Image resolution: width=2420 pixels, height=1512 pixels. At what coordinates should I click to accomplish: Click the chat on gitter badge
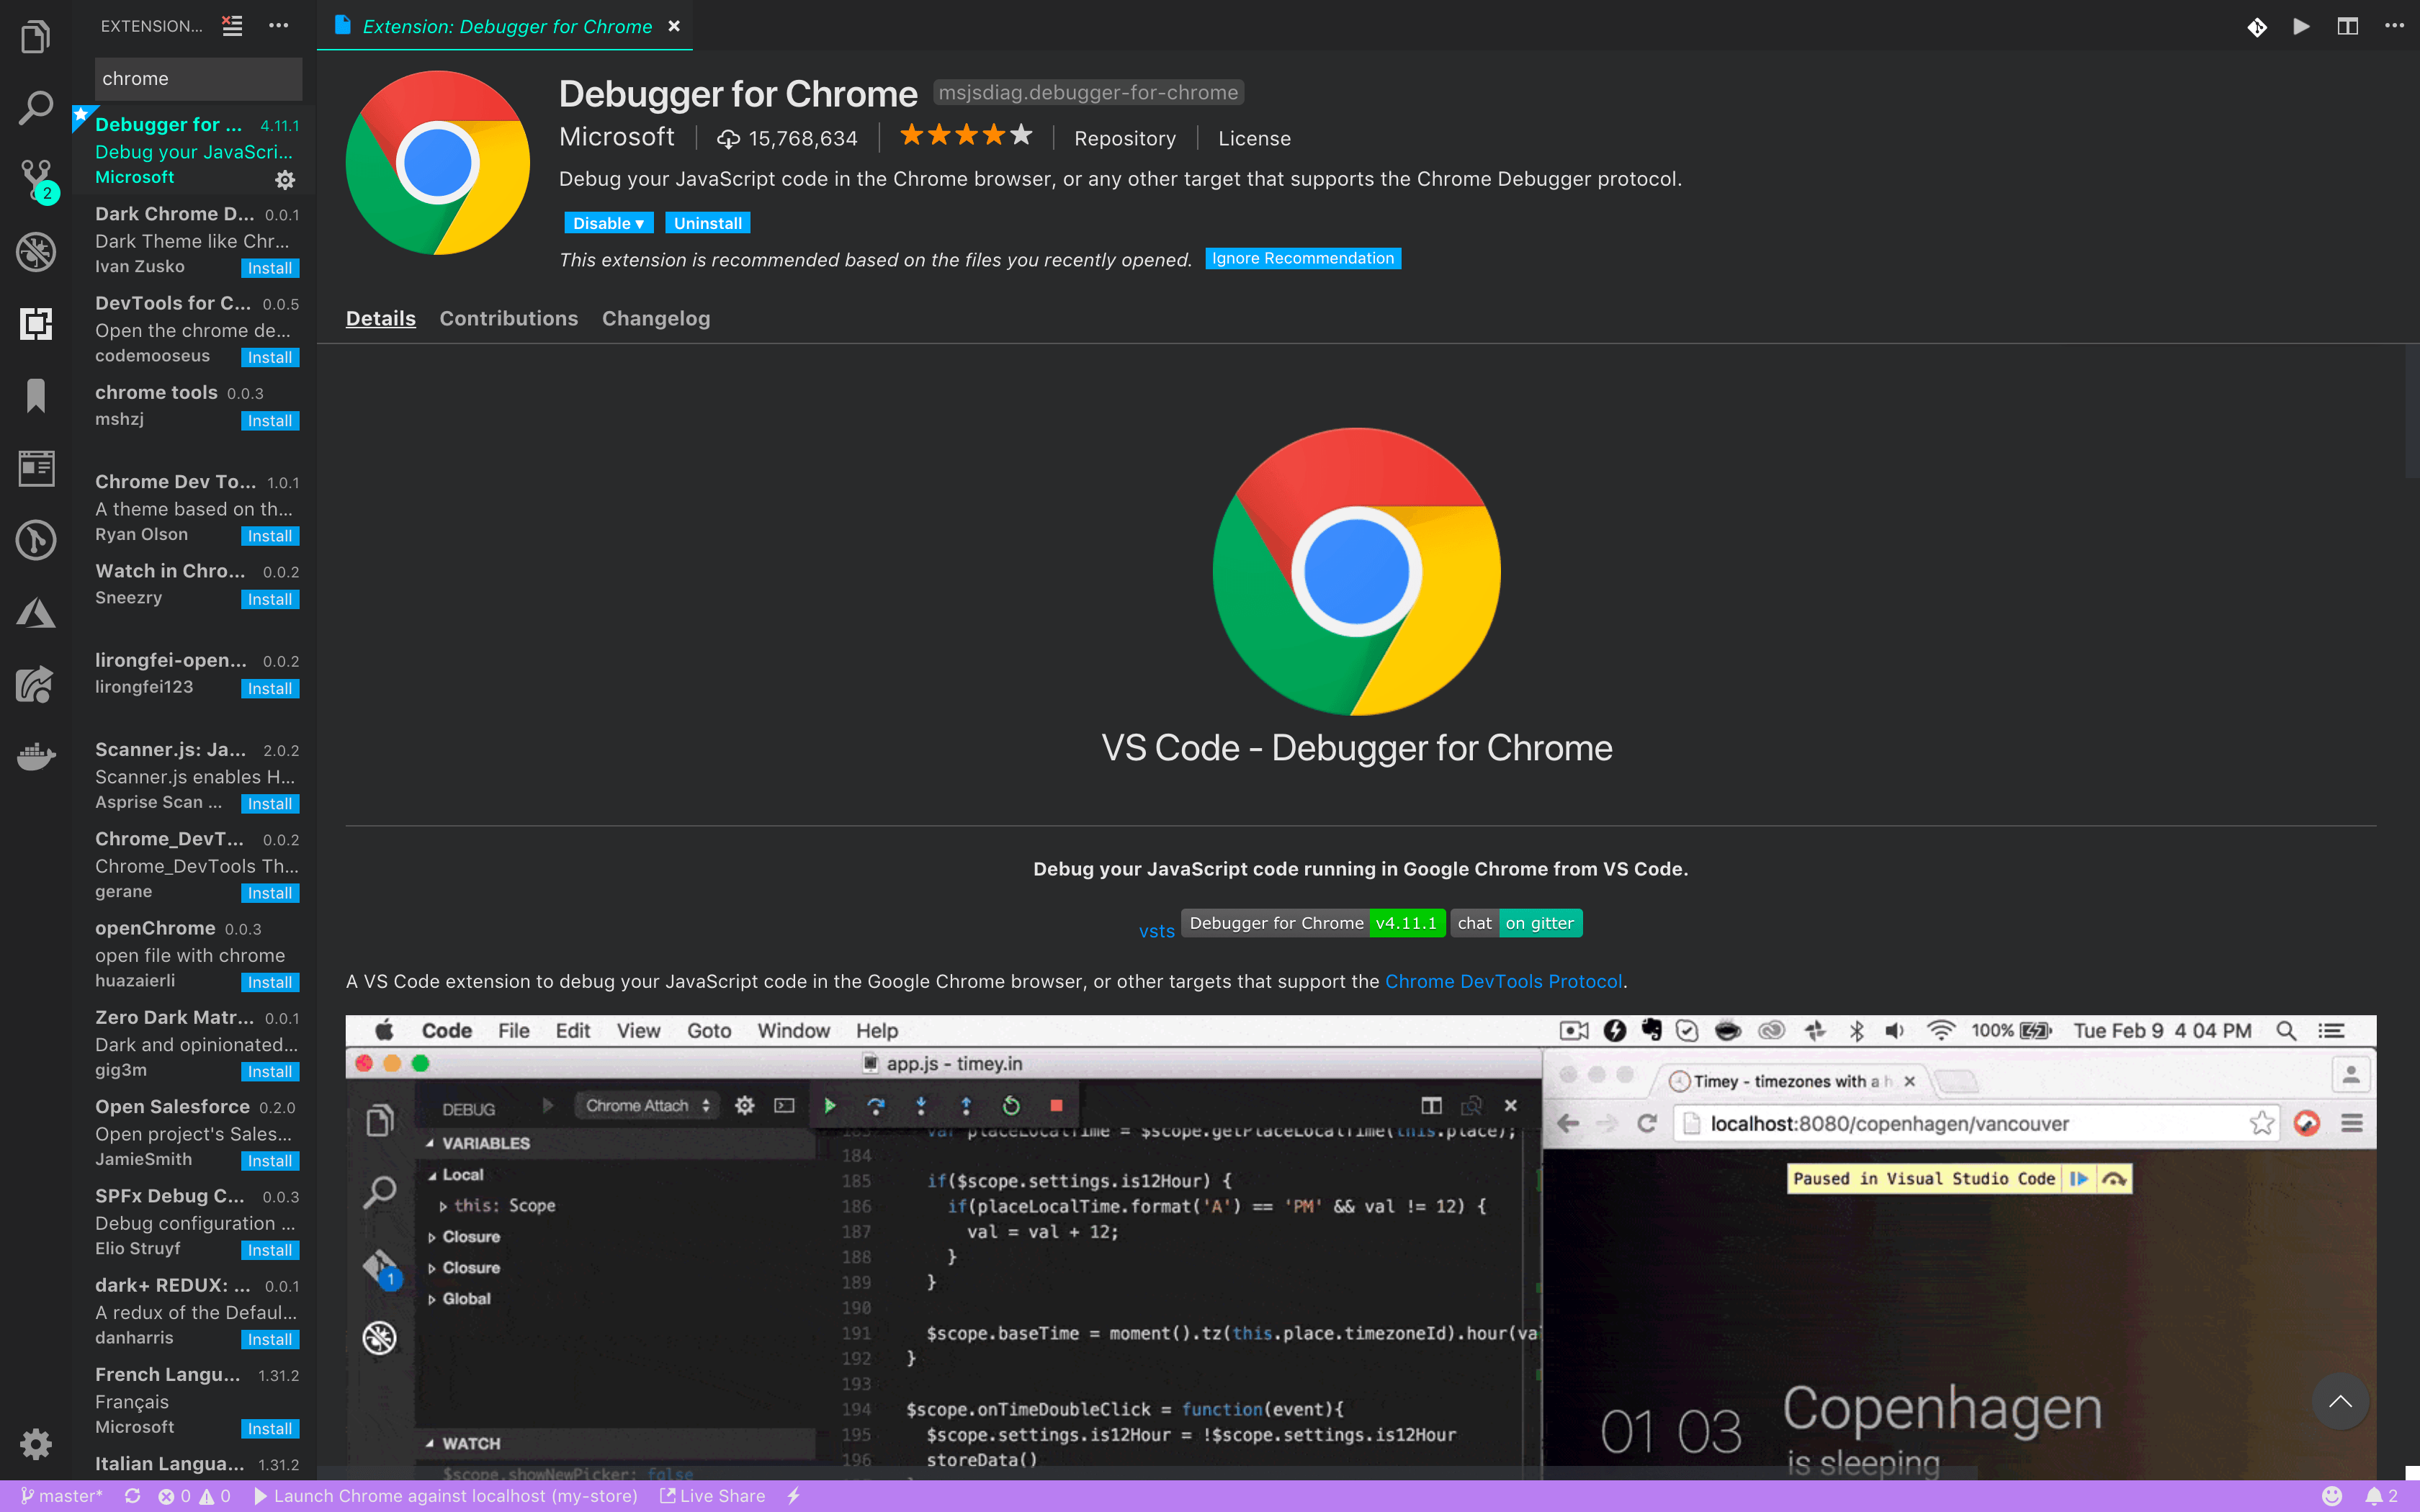[1516, 923]
